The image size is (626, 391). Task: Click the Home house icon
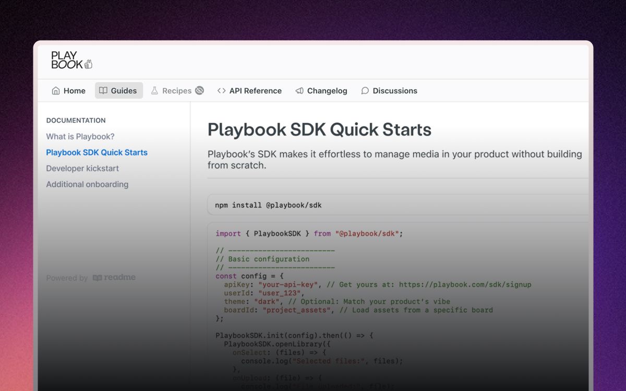56,91
